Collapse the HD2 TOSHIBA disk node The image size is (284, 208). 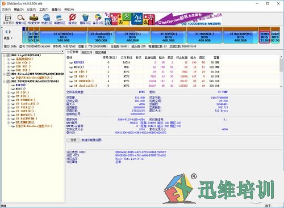click(x=4, y=82)
